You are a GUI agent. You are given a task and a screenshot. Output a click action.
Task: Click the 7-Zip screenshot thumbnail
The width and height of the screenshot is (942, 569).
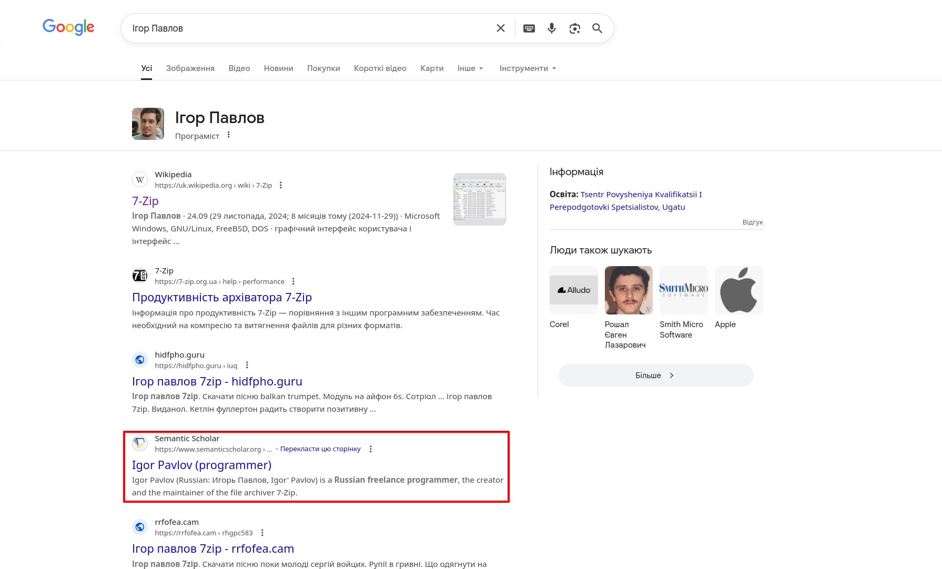point(479,199)
